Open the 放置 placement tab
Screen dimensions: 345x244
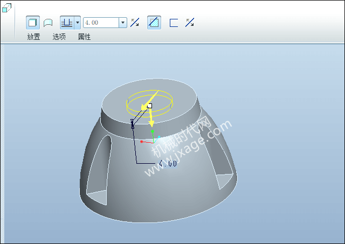click(x=33, y=37)
